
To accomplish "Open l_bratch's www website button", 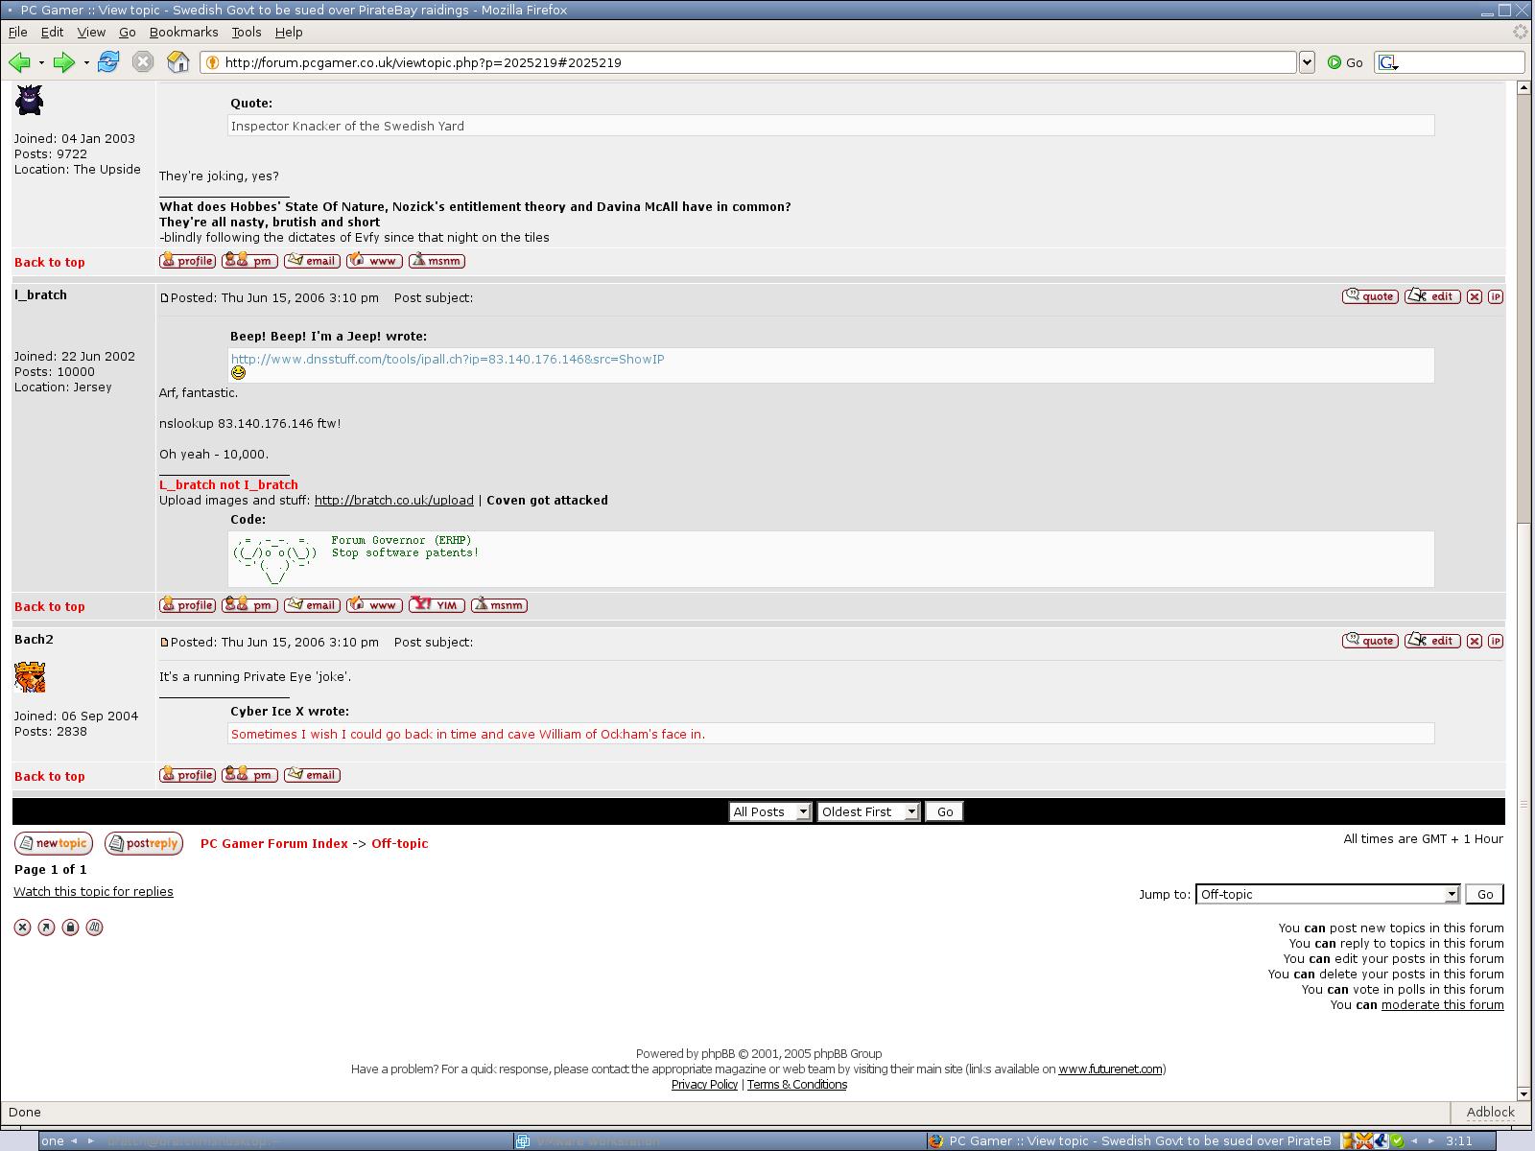I will coord(374,605).
